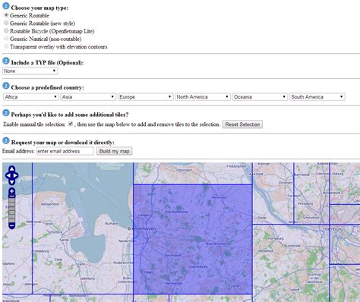Open help icon beside 'Request your map'
This screenshot has width=360, height=302.
click(5, 141)
